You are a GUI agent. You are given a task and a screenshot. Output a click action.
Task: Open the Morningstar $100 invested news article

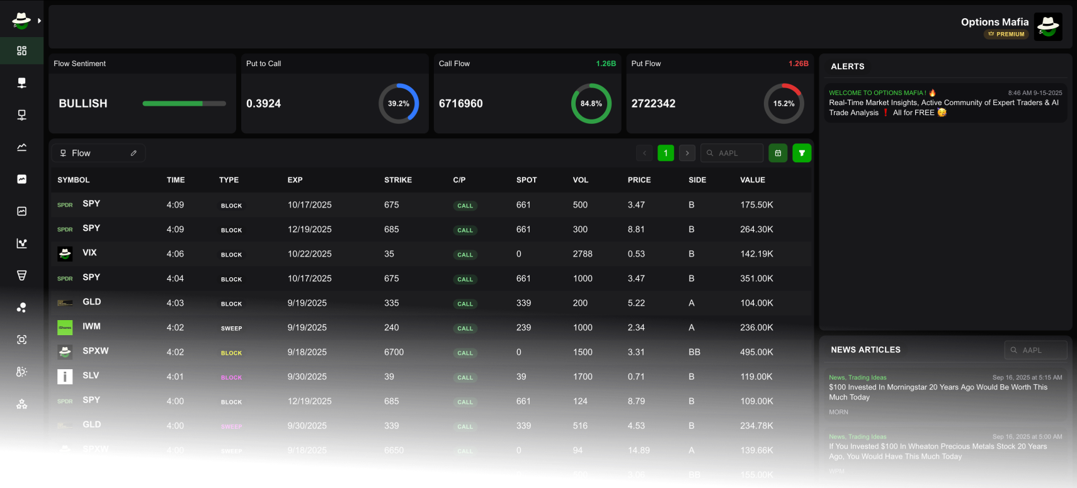click(938, 392)
